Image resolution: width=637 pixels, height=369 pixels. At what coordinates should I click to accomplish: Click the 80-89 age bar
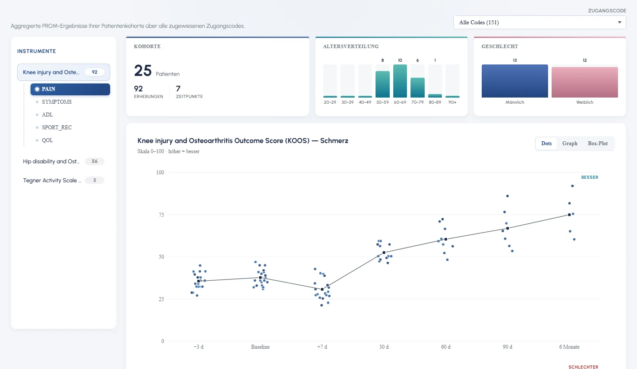click(435, 96)
